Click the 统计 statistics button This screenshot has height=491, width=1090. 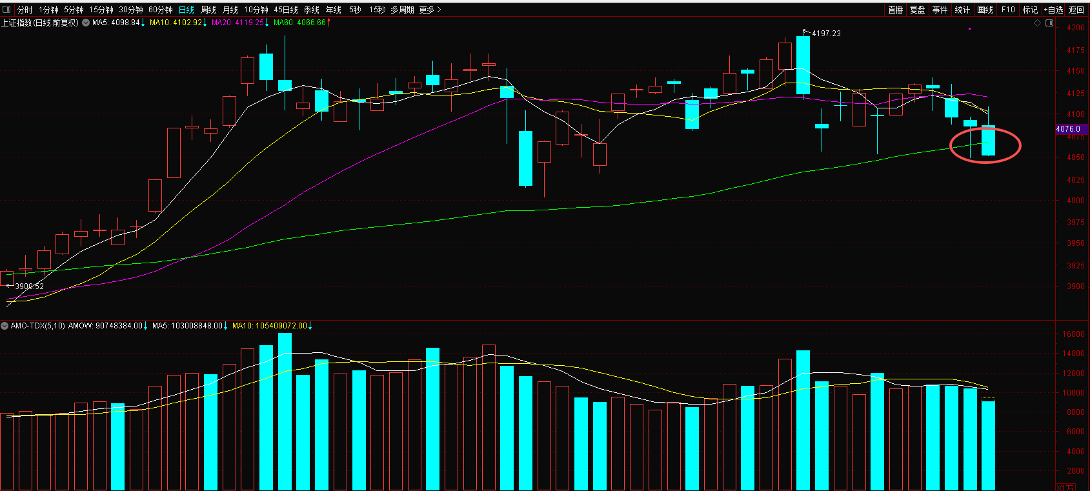coord(962,10)
